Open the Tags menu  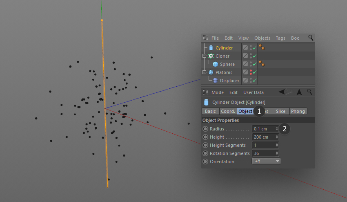pos(280,38)
